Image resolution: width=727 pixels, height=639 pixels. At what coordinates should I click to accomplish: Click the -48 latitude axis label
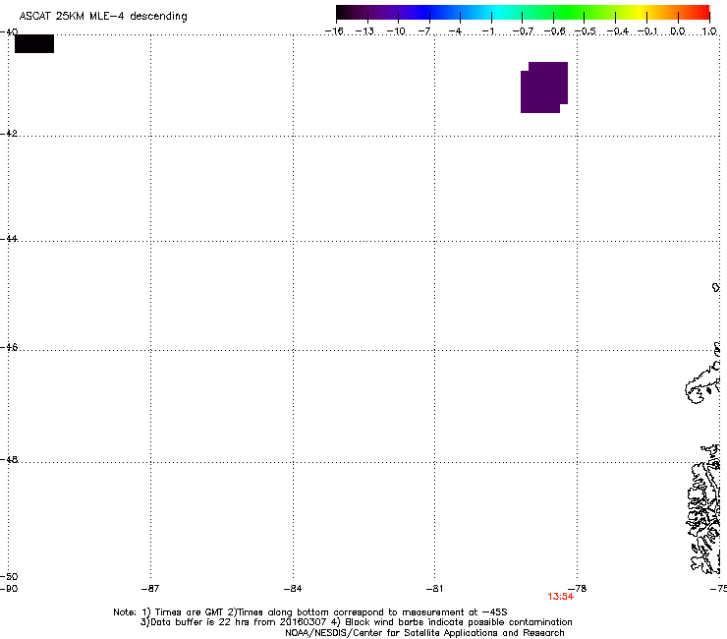point(9,459)
